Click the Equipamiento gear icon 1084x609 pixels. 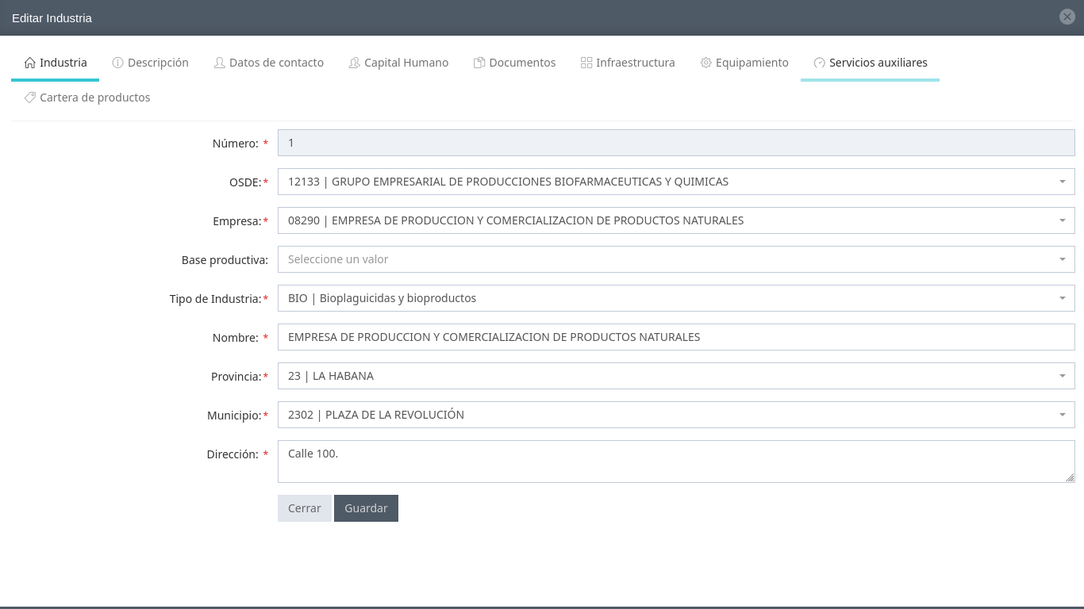pos(705,63)
